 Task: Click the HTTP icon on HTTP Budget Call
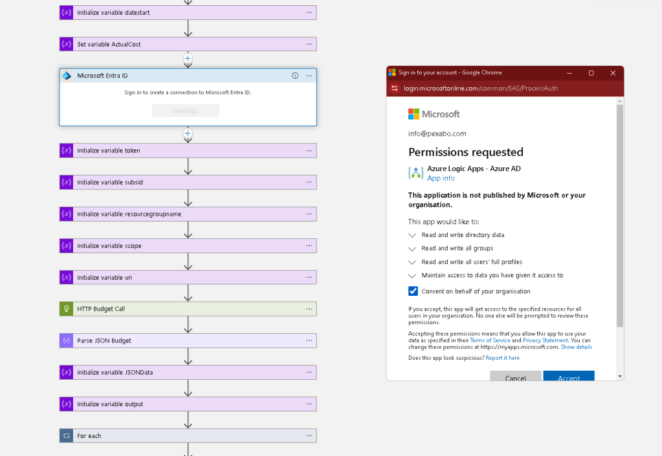click(66, 309)
